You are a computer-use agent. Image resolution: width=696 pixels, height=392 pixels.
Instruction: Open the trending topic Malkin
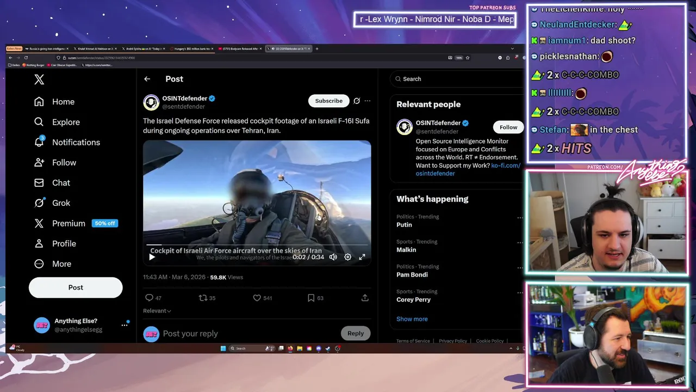point(406,250)
